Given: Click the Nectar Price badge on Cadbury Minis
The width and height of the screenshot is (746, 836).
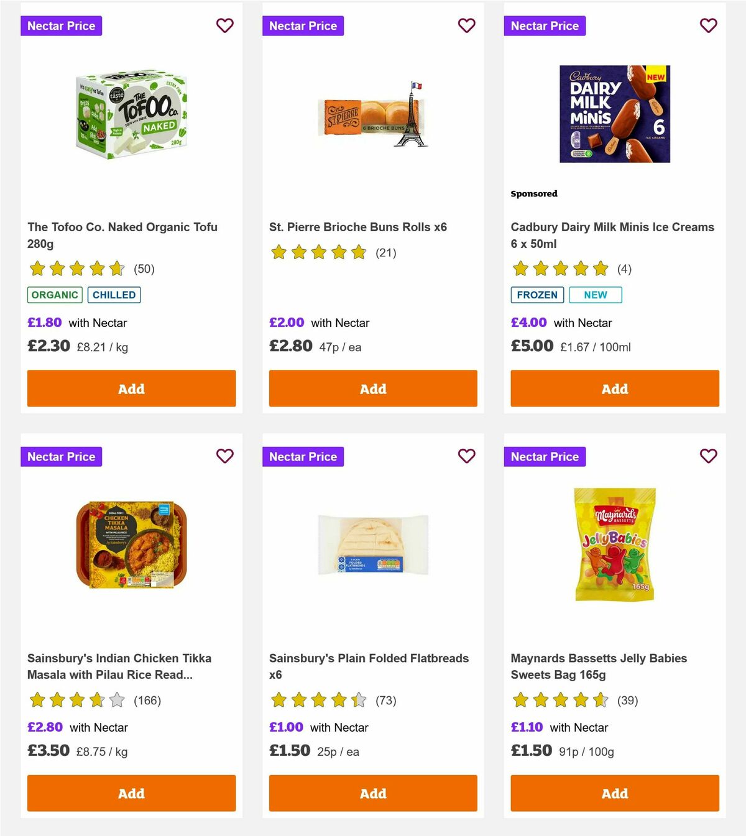Looking at the screenshot, I should pos(545,25).
